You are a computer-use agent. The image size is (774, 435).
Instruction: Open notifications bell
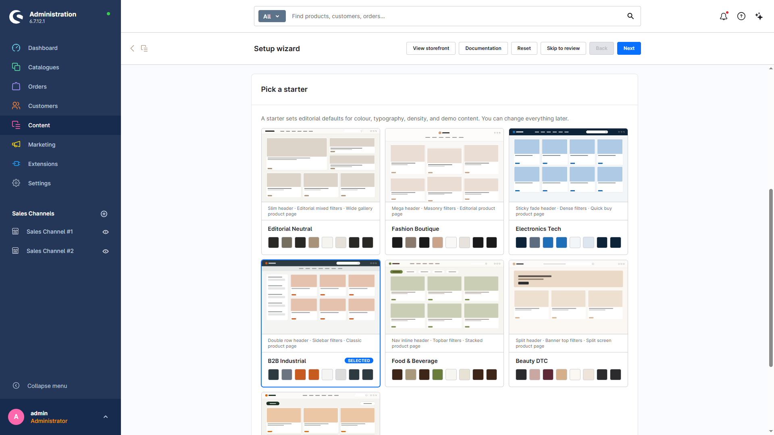[x=724, y=16]
